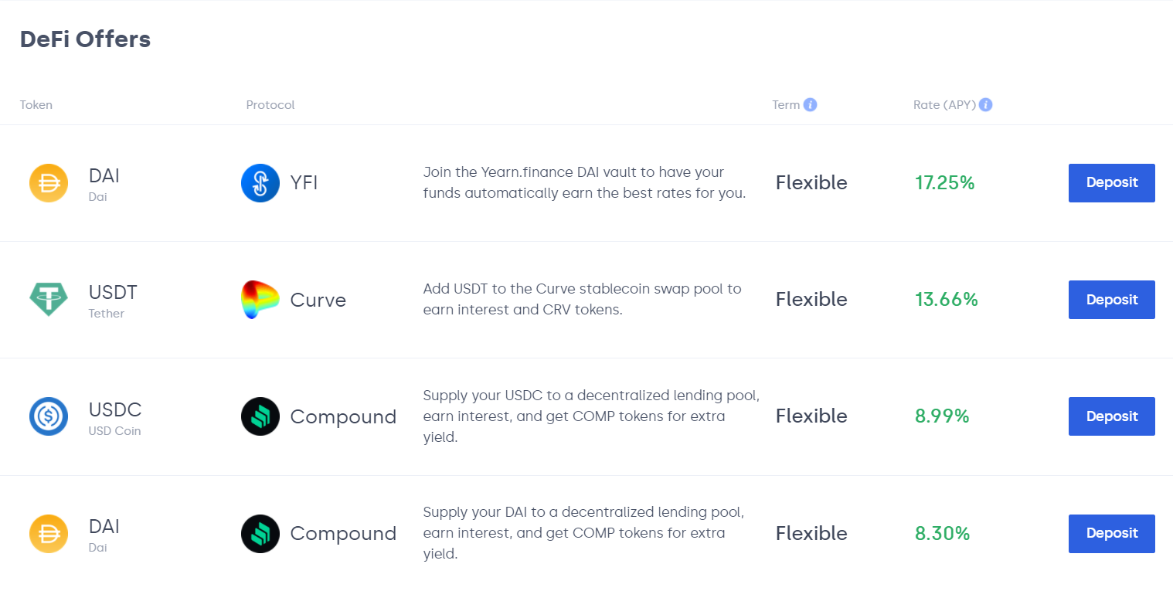1173x591 pixels.
Task: Click the USDC coin icon
Action: click(x=49, y=416)
